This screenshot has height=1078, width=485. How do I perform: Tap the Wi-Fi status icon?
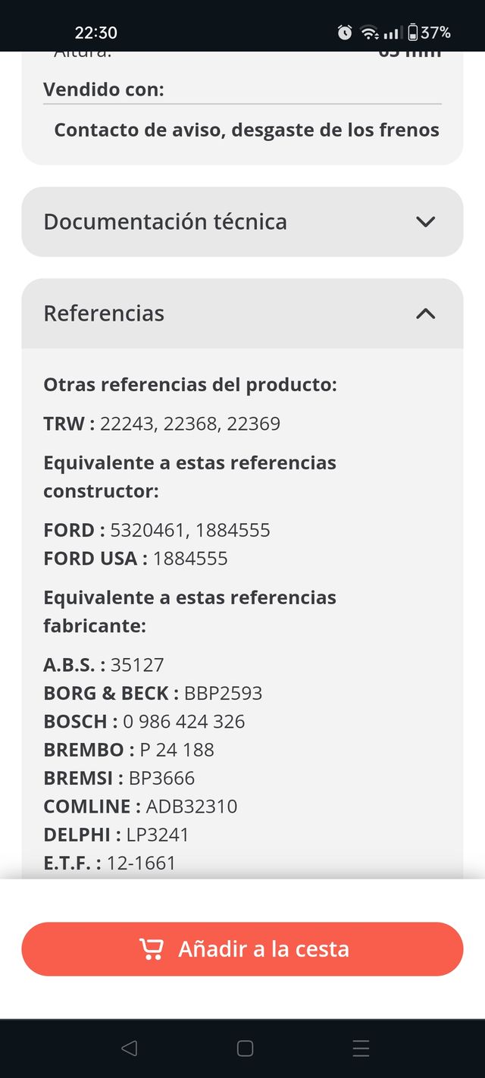pos(369,33)
